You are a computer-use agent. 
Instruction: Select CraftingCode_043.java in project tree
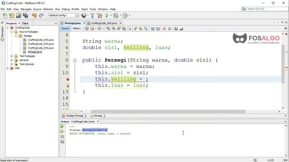(x=41, y=40)
